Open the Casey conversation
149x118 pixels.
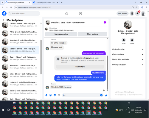[x=20, y=58]
